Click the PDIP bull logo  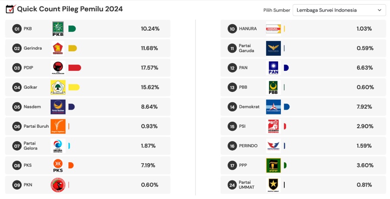[58, 68]
